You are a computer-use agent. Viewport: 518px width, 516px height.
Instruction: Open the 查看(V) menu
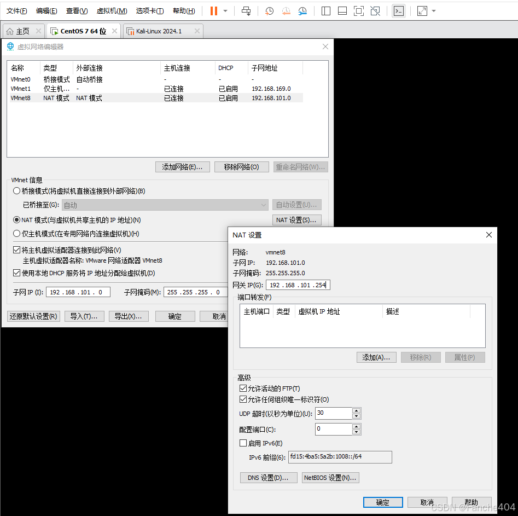(77, 11)
